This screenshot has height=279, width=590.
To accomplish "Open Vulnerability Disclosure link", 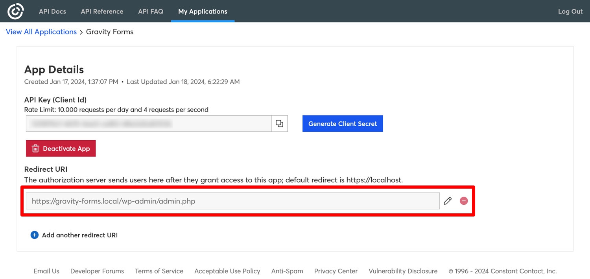I will (x=403, y=271).
